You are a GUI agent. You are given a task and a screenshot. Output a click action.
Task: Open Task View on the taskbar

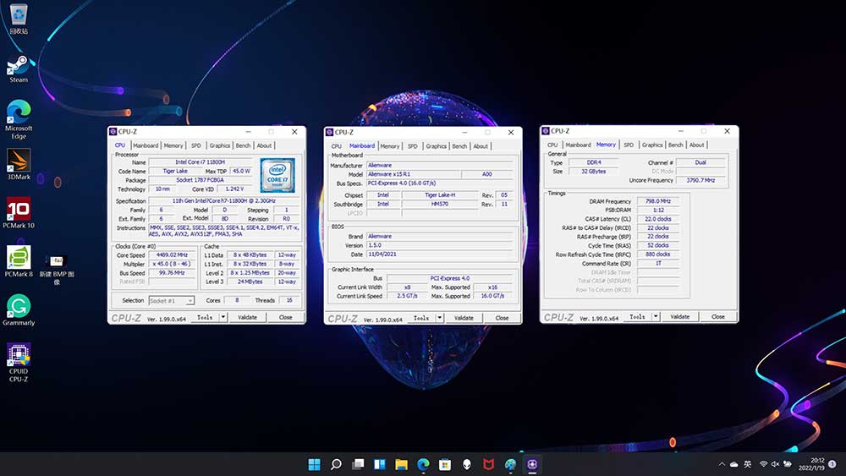[x=358, y=464]
